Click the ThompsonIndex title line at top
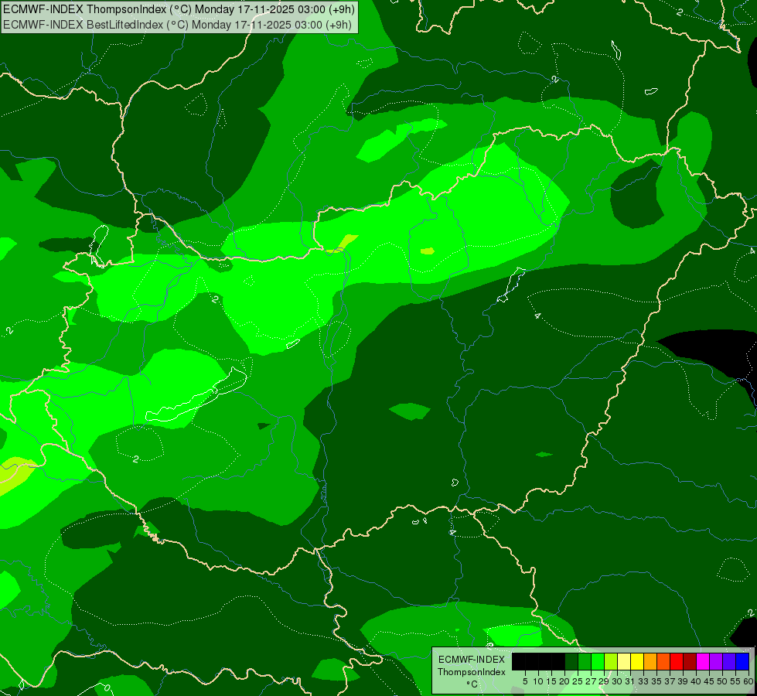The height and width of the screenshot is (696, 757). tap(179, 9)
